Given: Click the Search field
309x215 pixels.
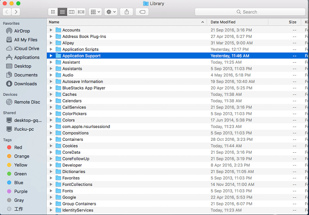Looking at the screenshot, I should (249, 12).
